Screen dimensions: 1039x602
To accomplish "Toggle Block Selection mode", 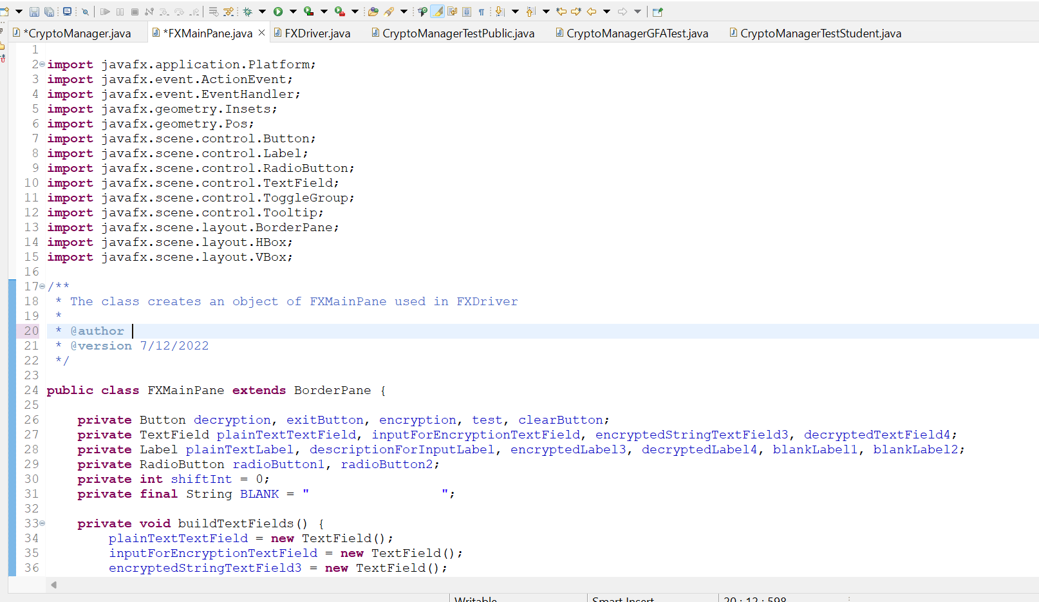I will [x=467, y=12].
